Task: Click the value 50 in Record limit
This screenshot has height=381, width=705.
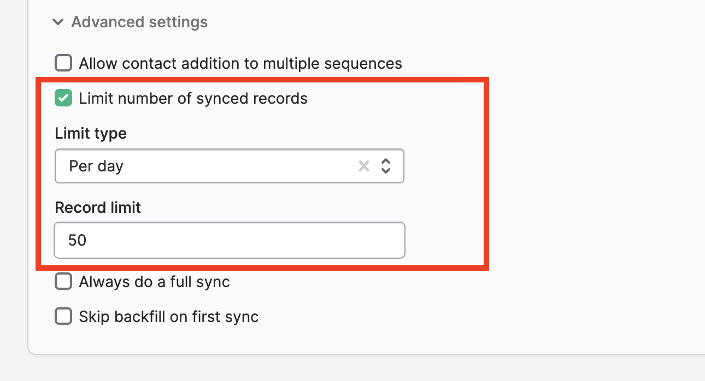Action: [x=78, y=240]
